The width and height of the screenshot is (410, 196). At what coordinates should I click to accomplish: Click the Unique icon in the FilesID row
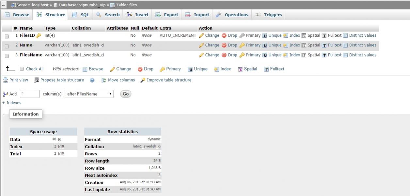265,35
